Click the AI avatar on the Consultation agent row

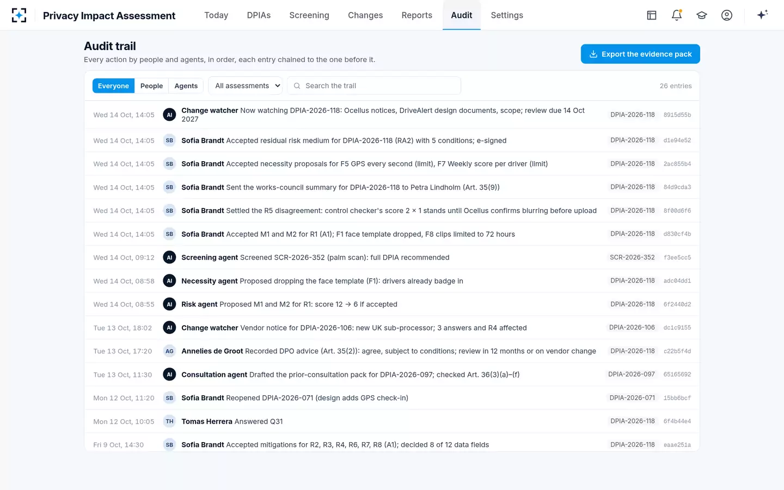point(169,375)
